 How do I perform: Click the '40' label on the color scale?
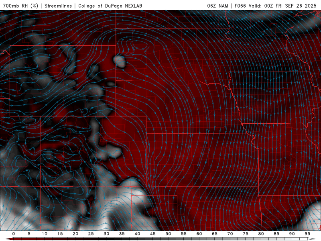[x=137, y=234]
